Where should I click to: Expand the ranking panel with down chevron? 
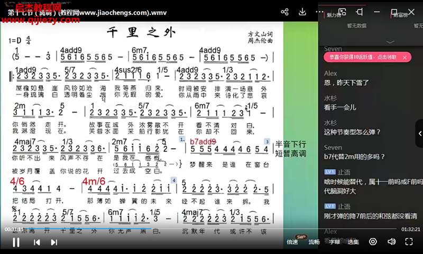coord(390,42)
